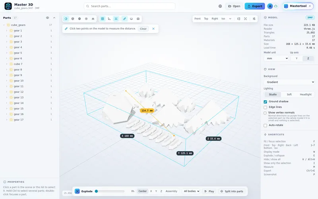The width and height of the screenshot is (318, 199).
Task: Set up axis to Z
Action: pos(308,59)
